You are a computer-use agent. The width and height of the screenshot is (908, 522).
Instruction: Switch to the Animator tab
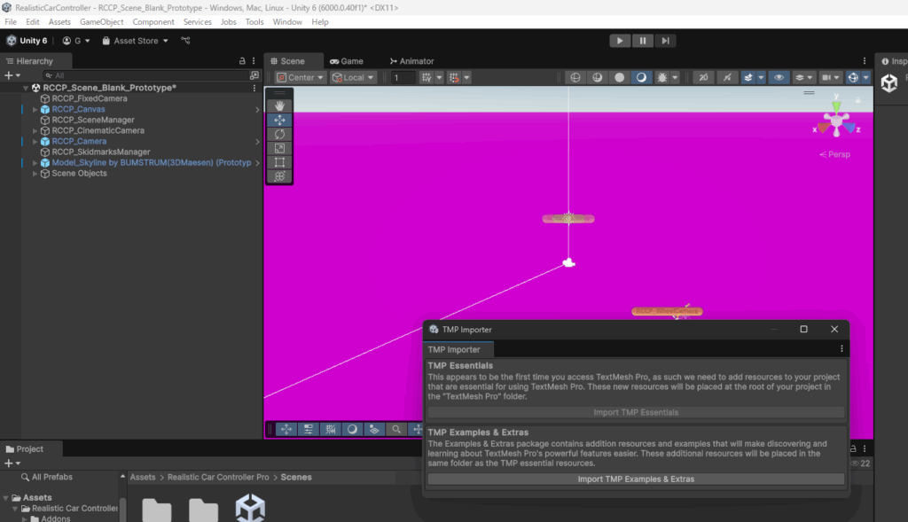[411, 61]
